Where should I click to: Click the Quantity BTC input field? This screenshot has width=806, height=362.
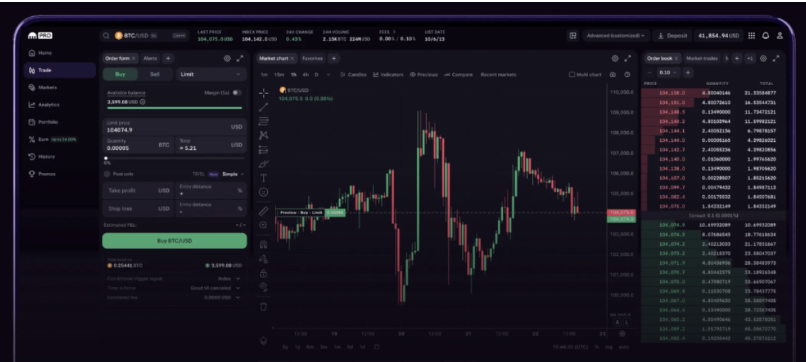point(138,145)
